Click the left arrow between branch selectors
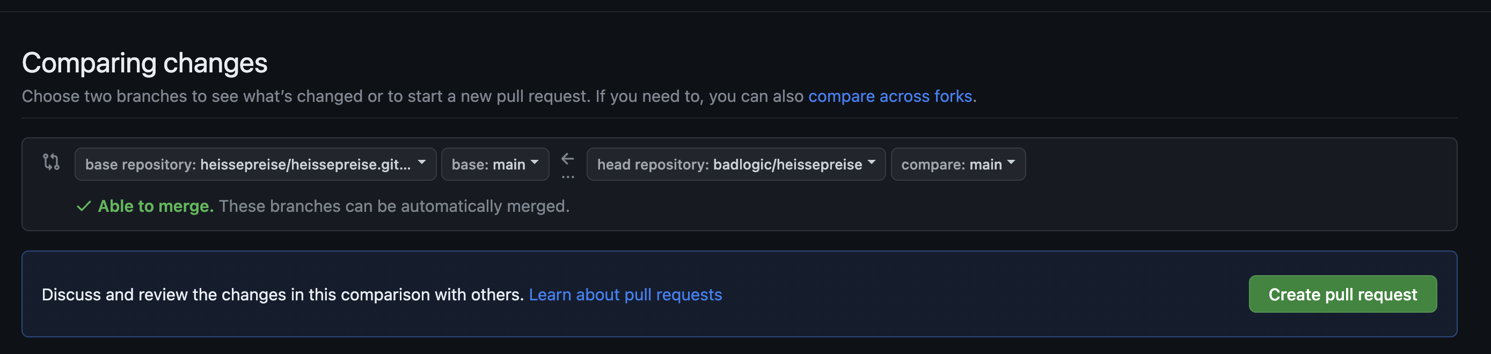 coord(568,158)
